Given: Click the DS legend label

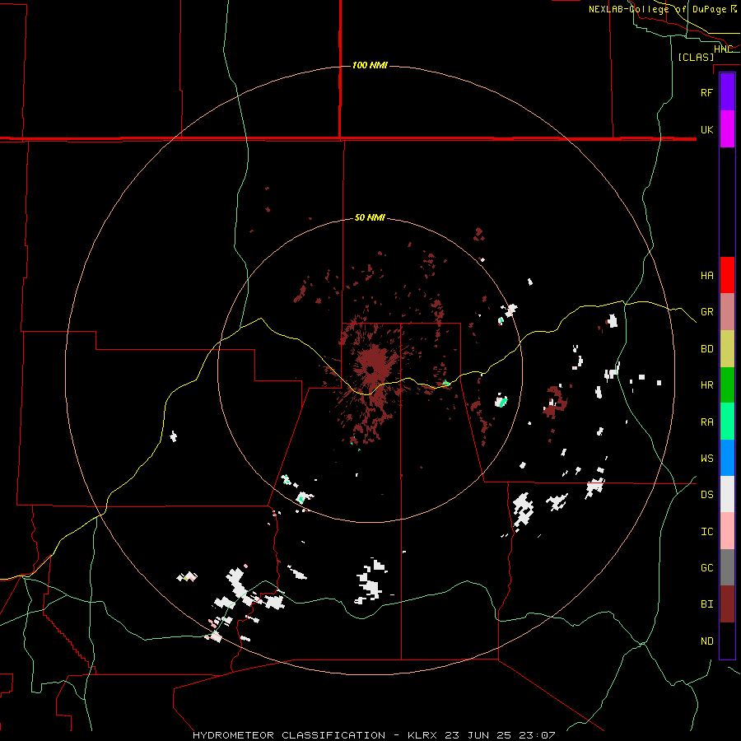Looking at the screenshot, I should tap(706, 495).
